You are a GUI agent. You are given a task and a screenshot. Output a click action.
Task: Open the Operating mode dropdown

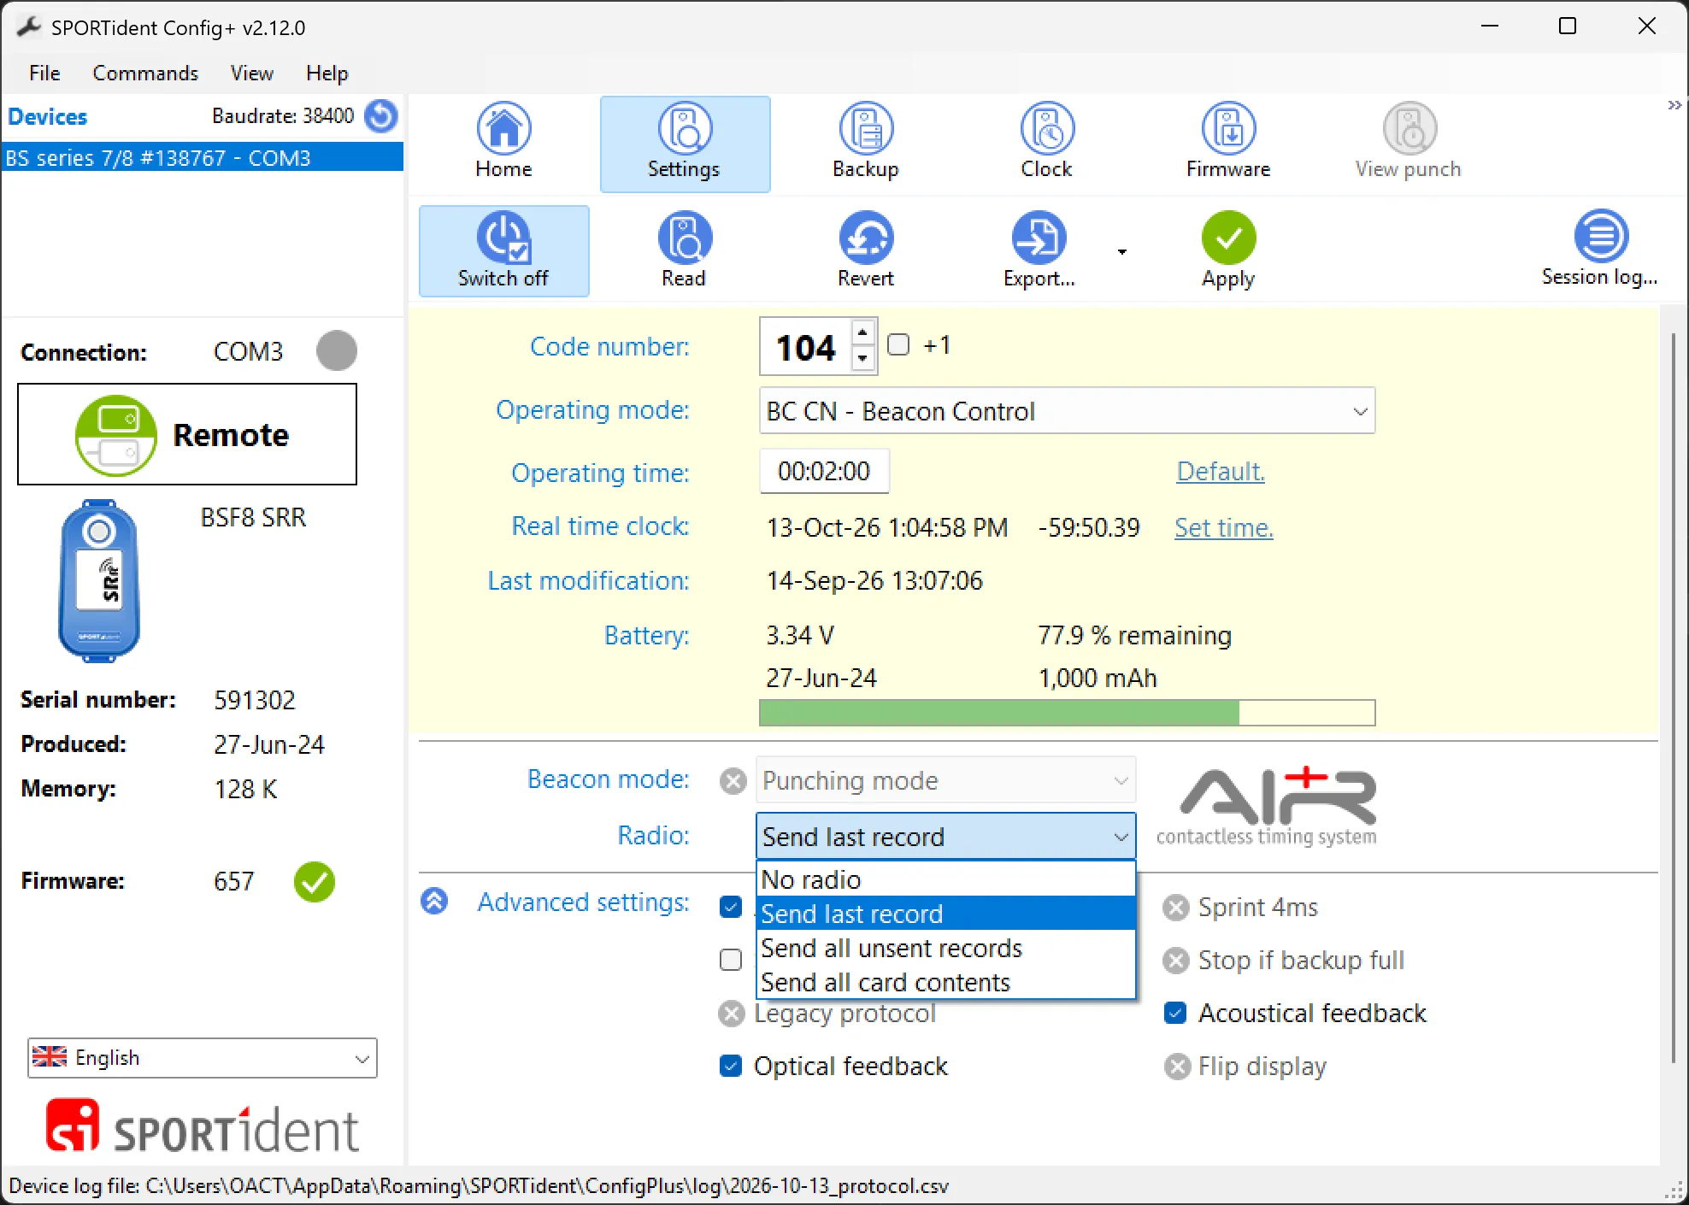1067,411
